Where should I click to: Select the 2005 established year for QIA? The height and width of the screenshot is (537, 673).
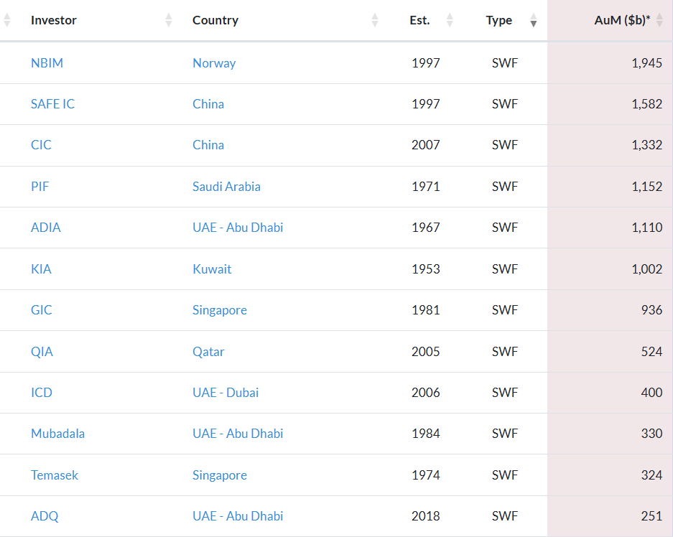(426, 352)
